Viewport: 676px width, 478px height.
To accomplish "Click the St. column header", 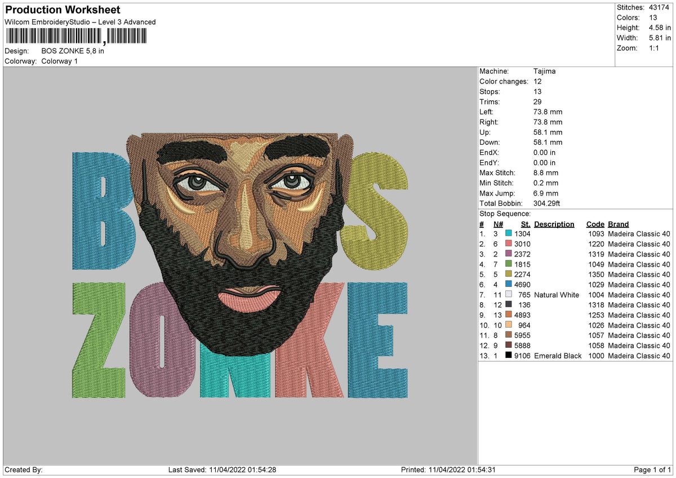I will pyautogui.click(x=526, y=224).
